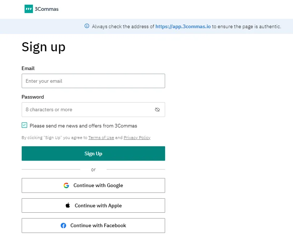Click the info circle icon in banner
This screenshot has width=293, height=238.
[x=87, y=26]
